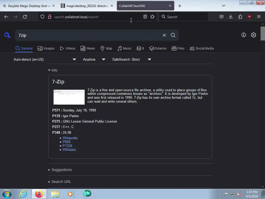Switch to the Files category
265x199 pixels.
(x=178, y=48)
